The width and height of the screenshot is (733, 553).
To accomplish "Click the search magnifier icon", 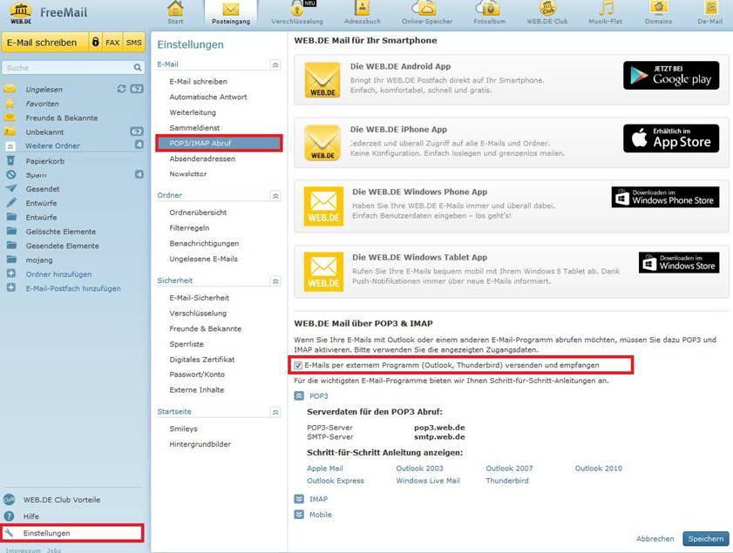I will point(138,68).
